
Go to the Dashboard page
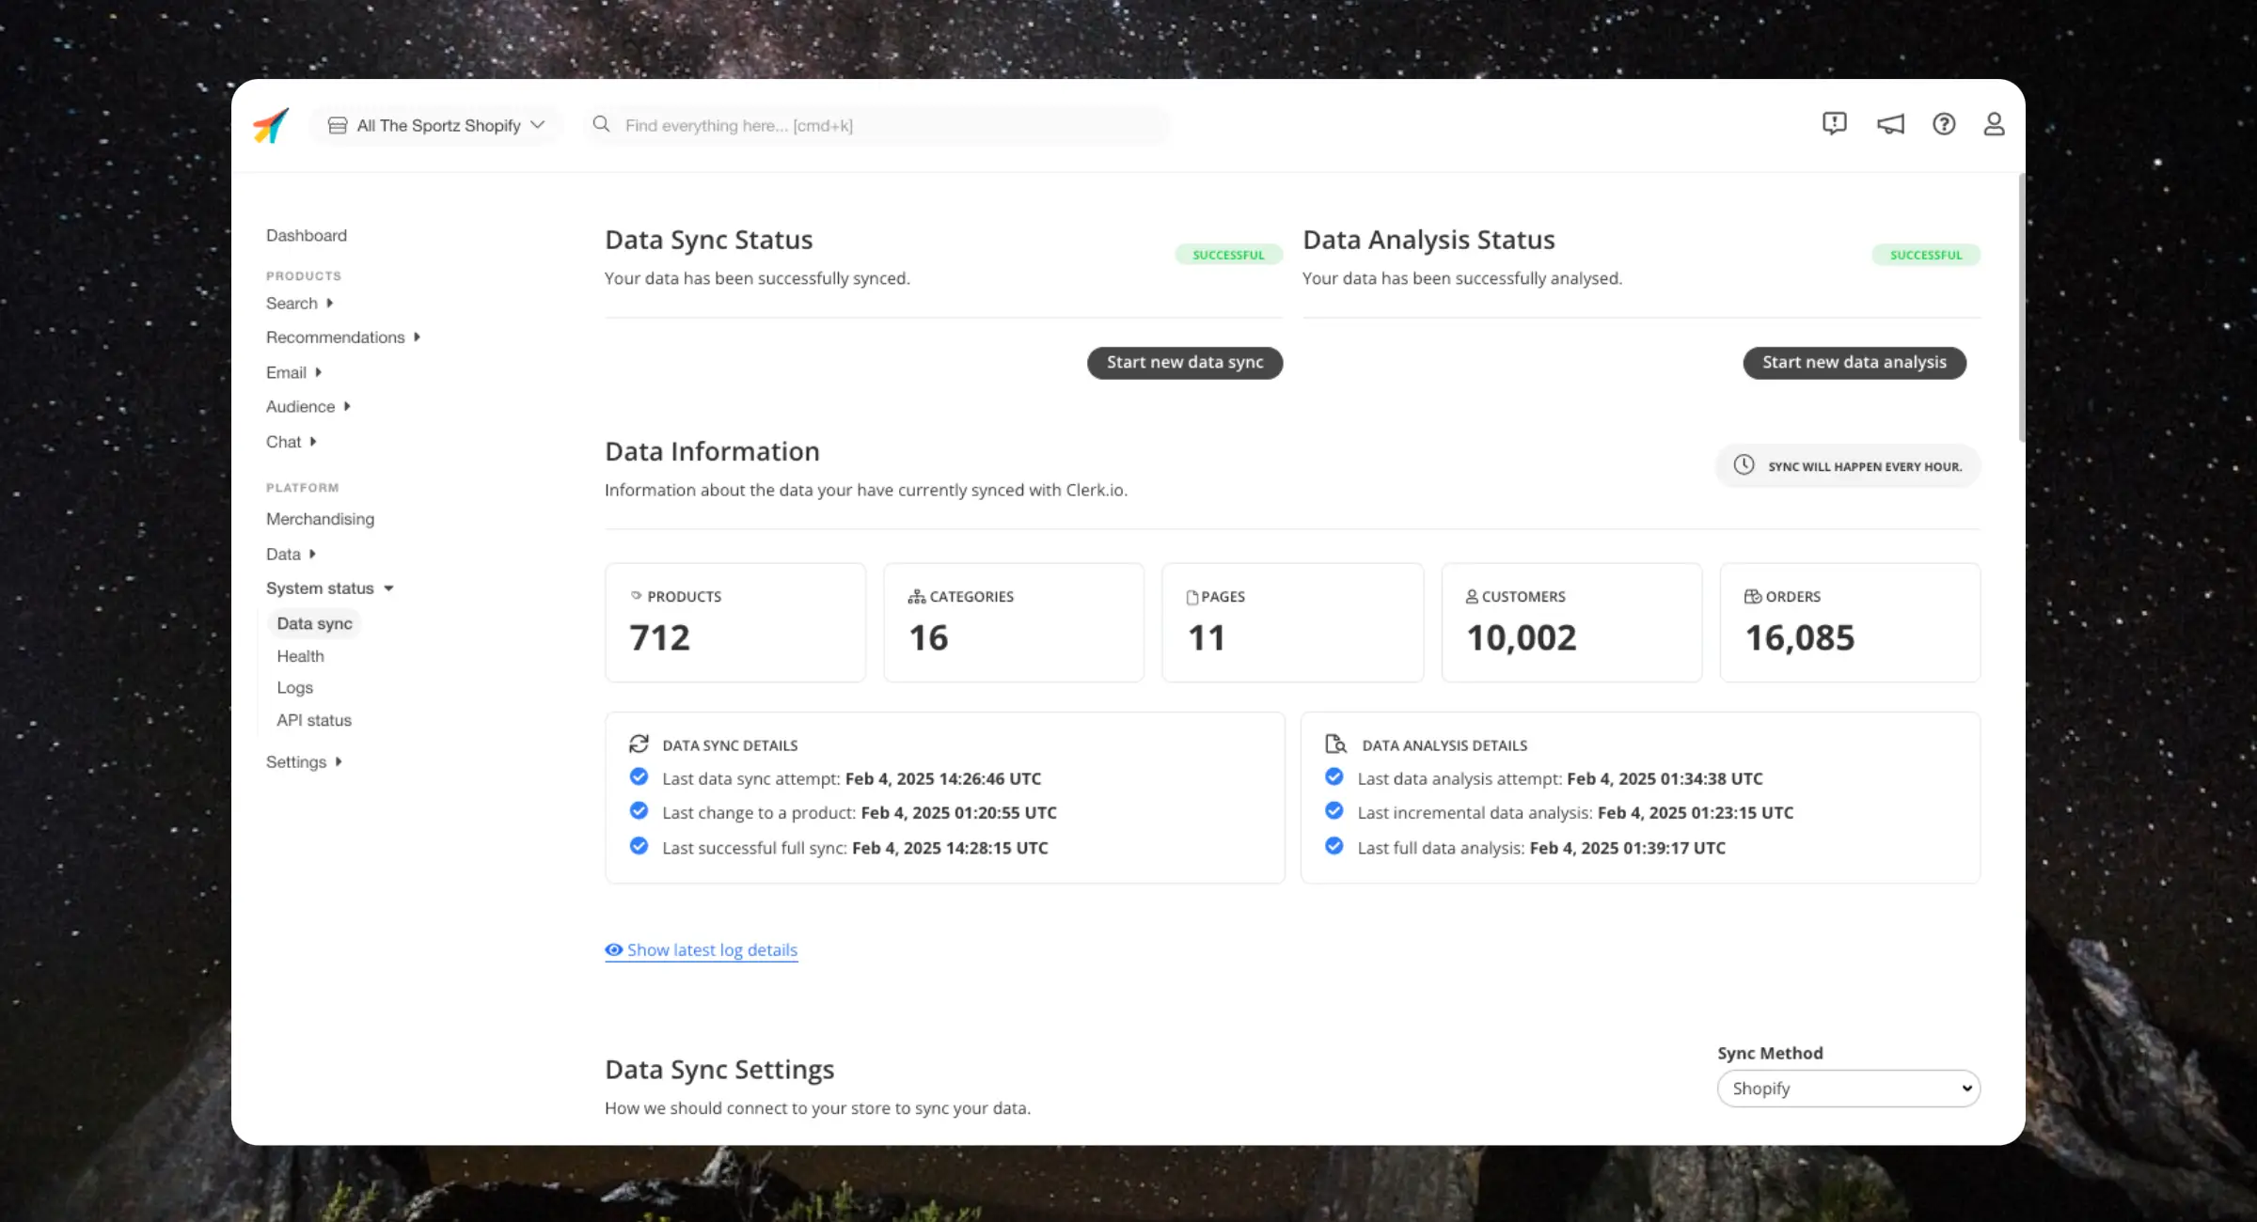pos(307,235)
